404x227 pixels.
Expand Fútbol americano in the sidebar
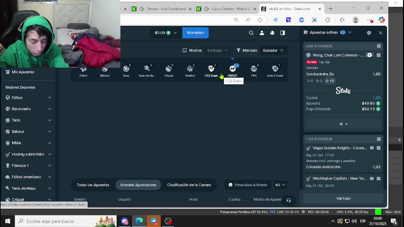50,177
